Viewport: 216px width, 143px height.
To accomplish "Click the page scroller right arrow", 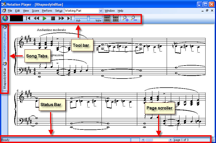I will (x=170, y=140).
